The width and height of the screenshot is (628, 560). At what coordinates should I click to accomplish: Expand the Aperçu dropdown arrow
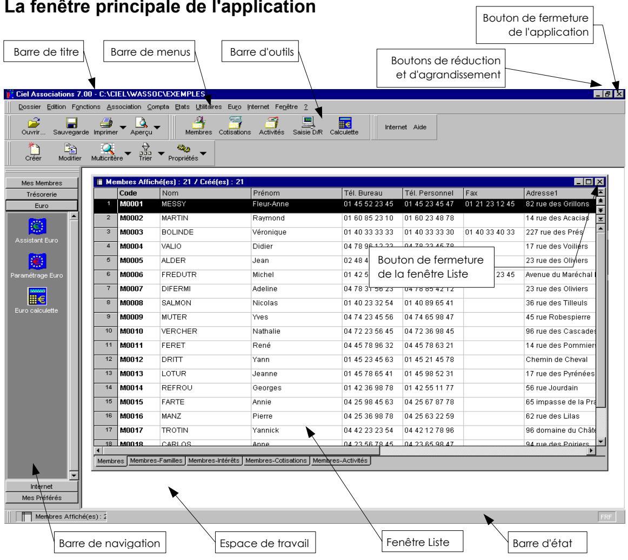click(x=157, y=127)
